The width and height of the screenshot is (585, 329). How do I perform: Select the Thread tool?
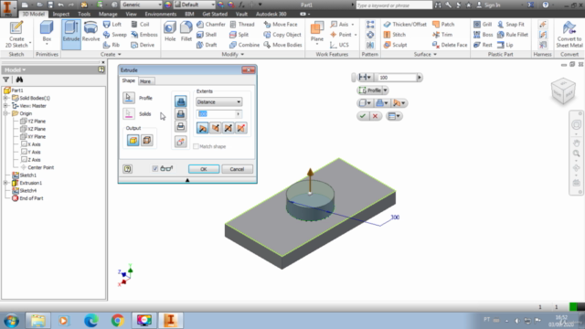click(x=242, y=25)
